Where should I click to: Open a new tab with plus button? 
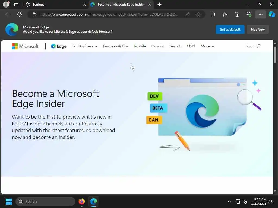[x=159, y=5]
